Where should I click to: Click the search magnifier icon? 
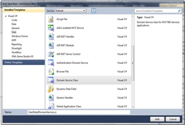[x=179, y=11]
